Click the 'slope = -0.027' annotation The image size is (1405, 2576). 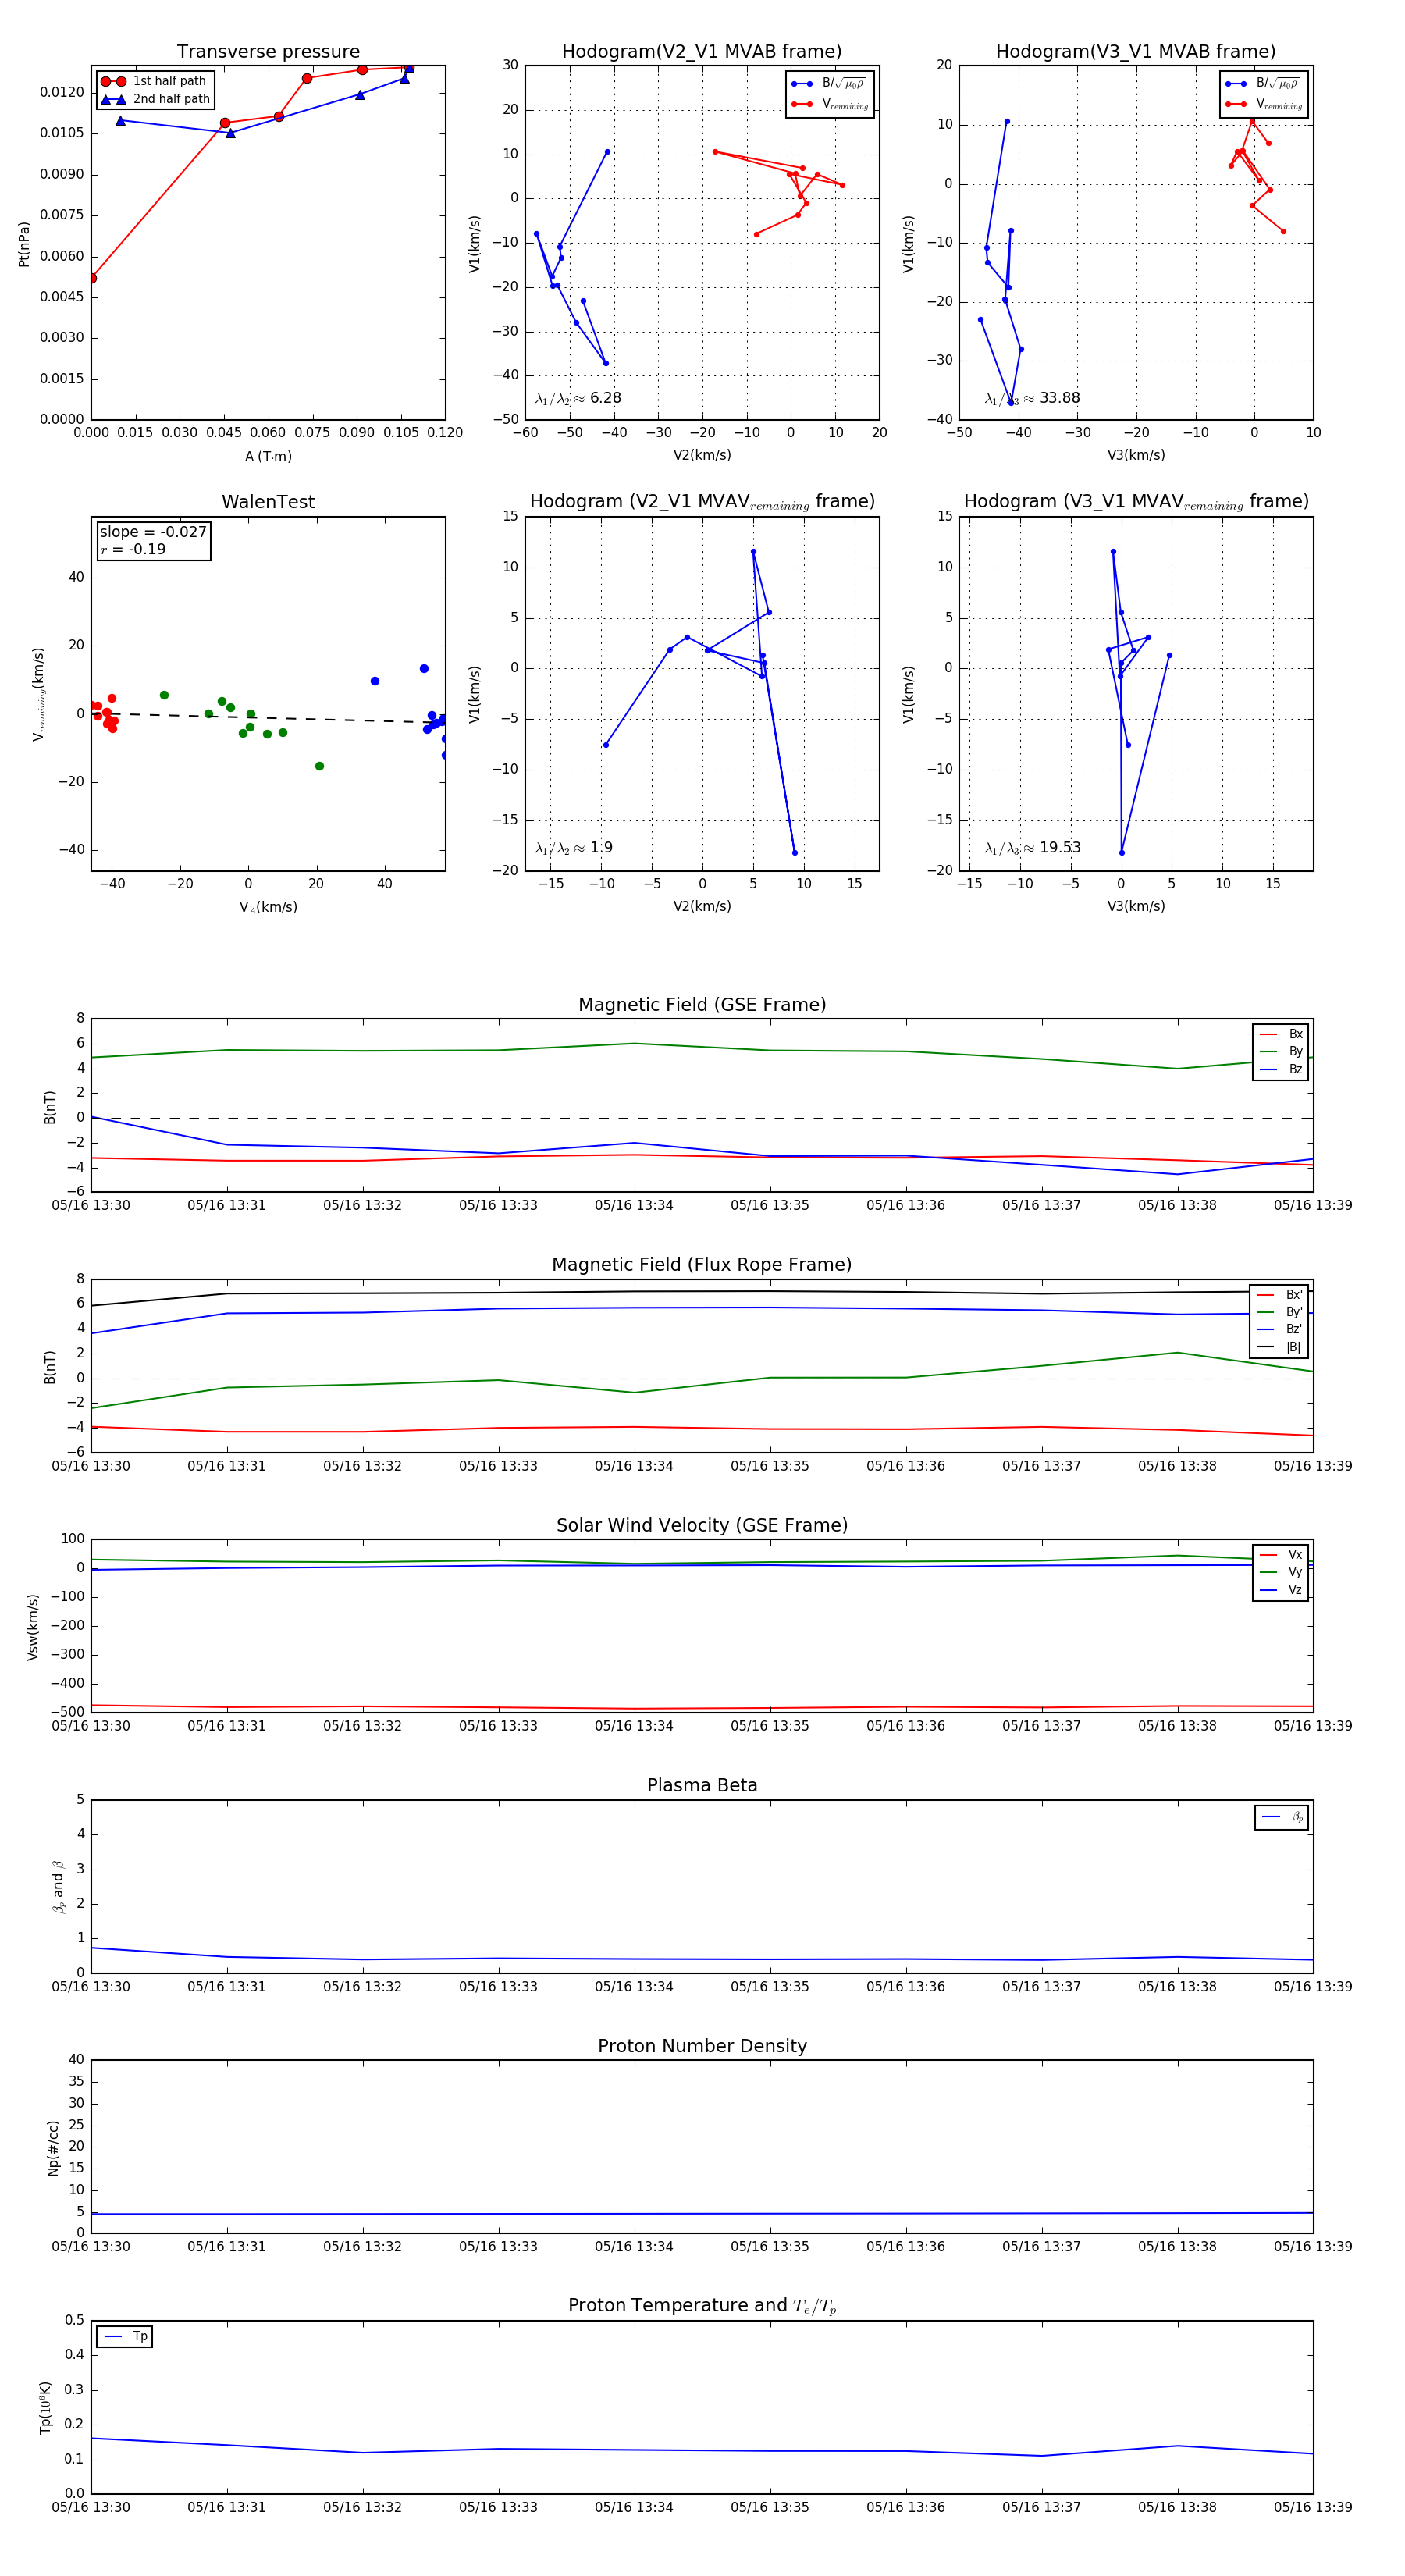point(153,532)
